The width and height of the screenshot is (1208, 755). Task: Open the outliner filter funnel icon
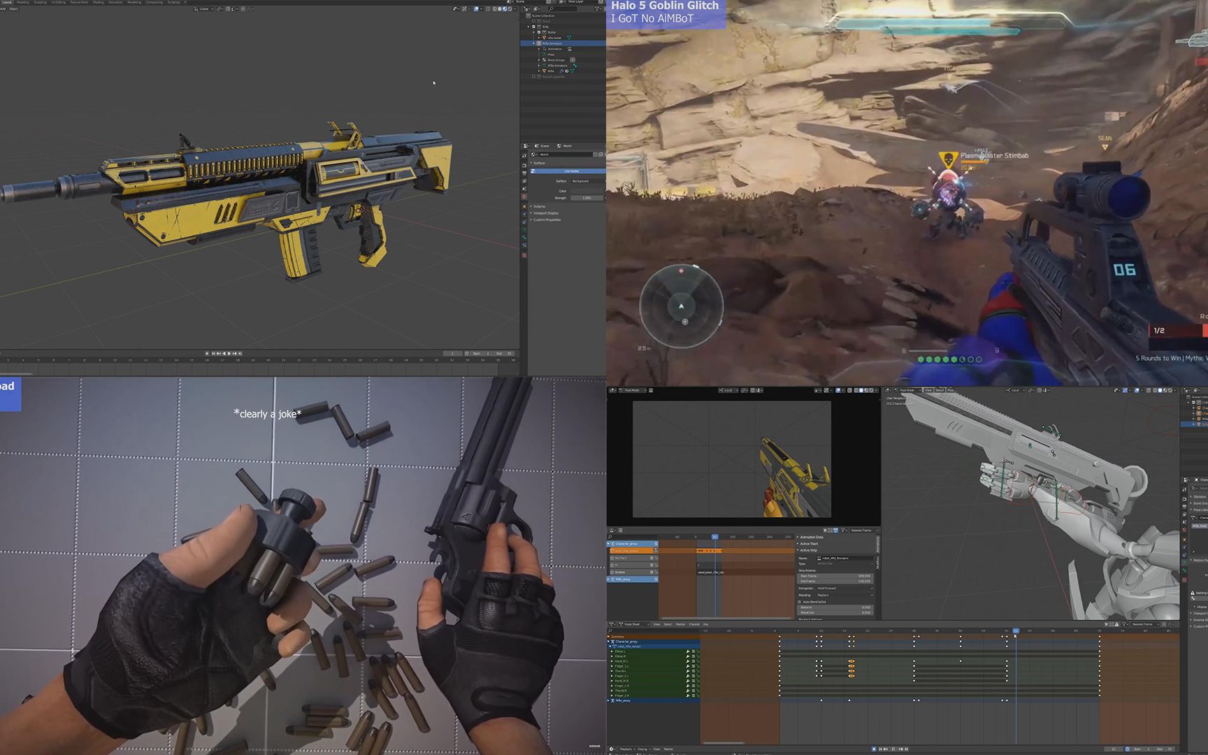[598, 9]
